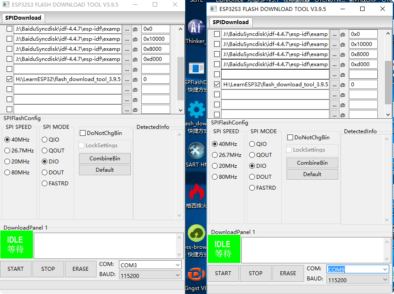Click the file list scrollbar thumb in the COM3 window
The image size is (394, 294).
tap(180, 78)
